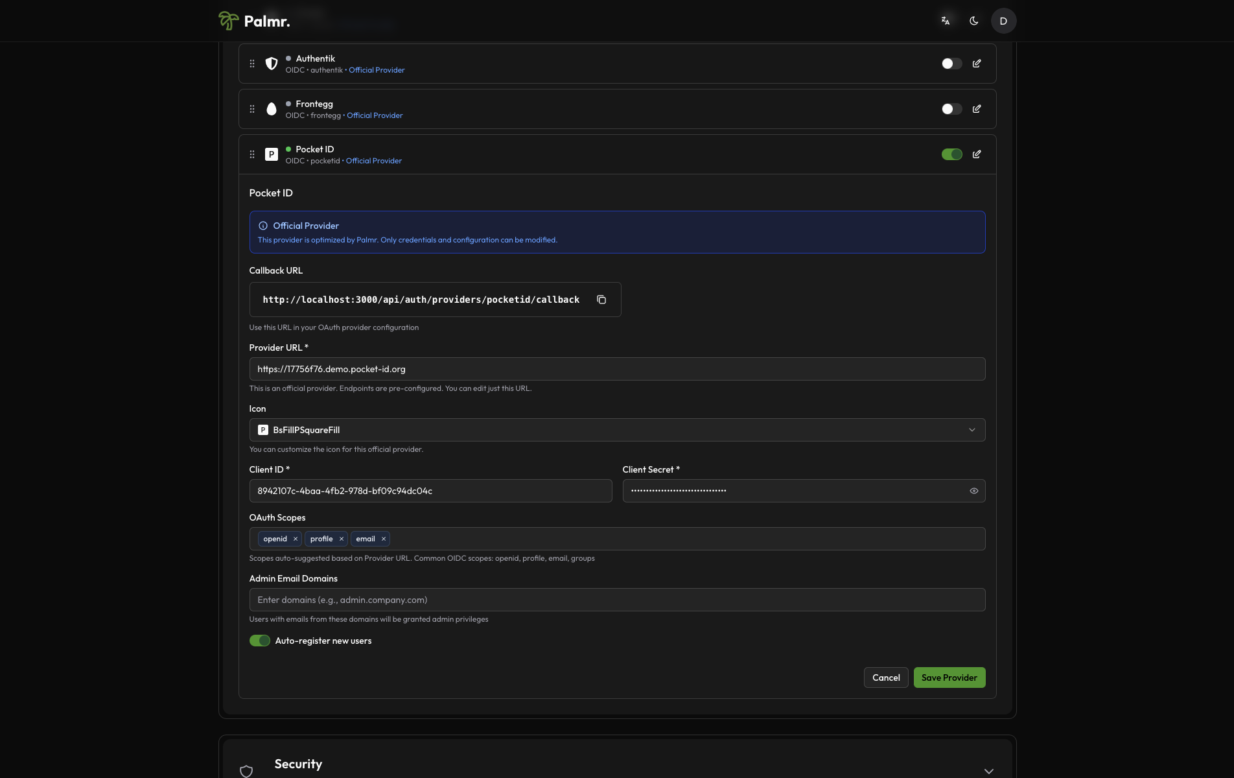This screenshot has width=1234, height=778.
Task: Click the Frontegg provider name
Action: 314,104
